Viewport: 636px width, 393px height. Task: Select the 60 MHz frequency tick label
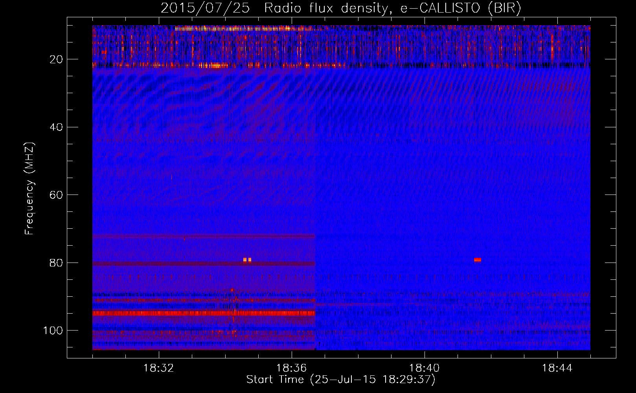pos(56,195)
